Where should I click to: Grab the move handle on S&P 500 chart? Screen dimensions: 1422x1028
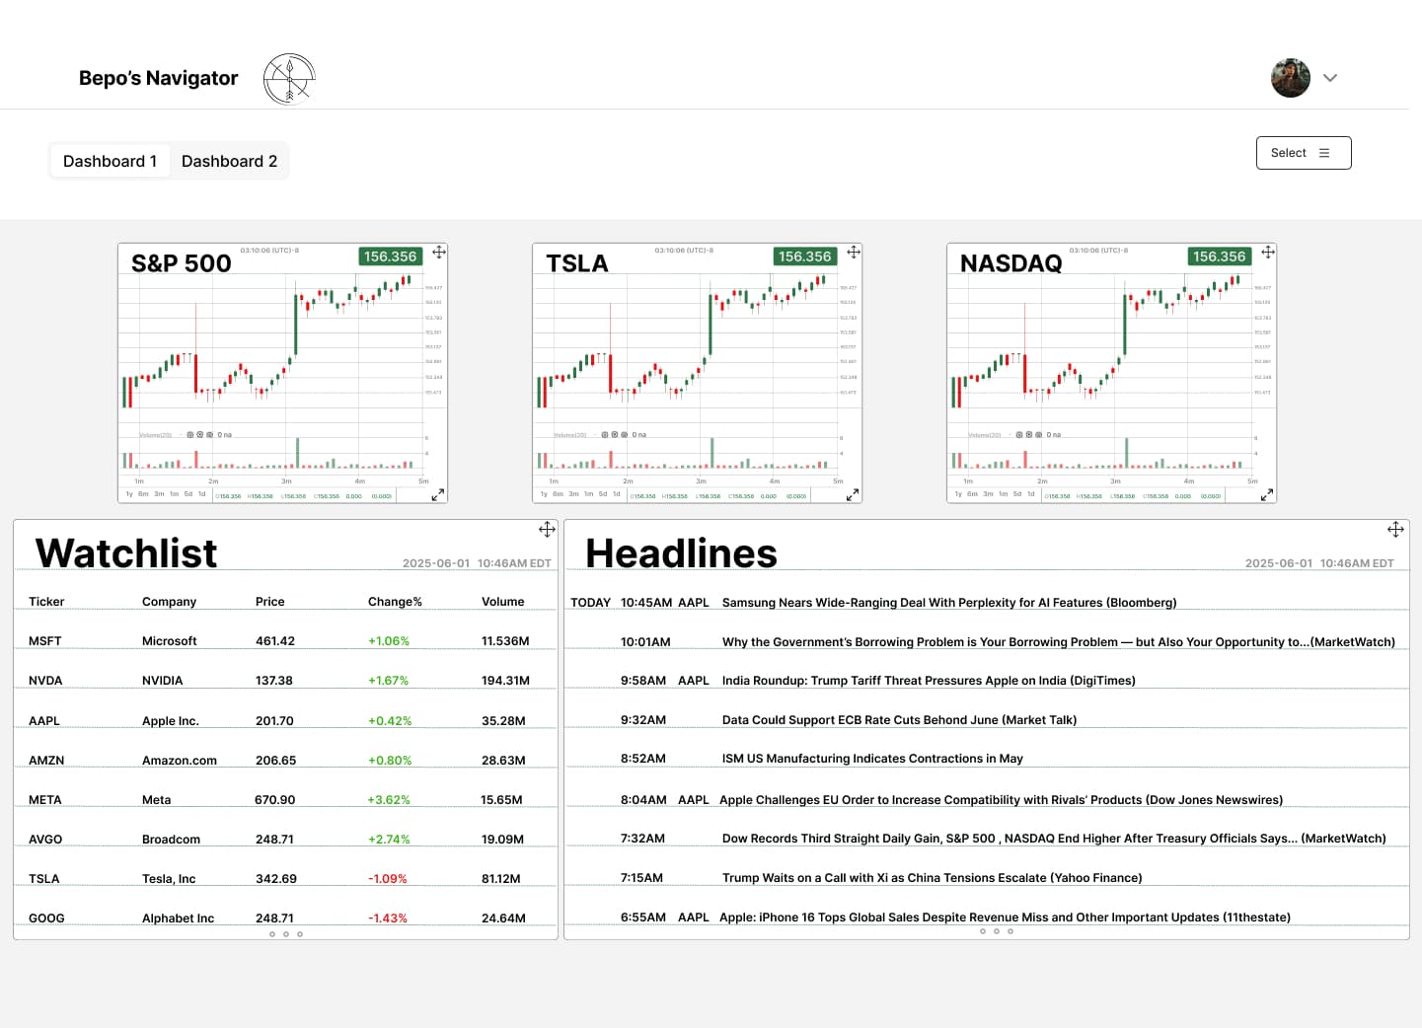[x=439, y=253]
